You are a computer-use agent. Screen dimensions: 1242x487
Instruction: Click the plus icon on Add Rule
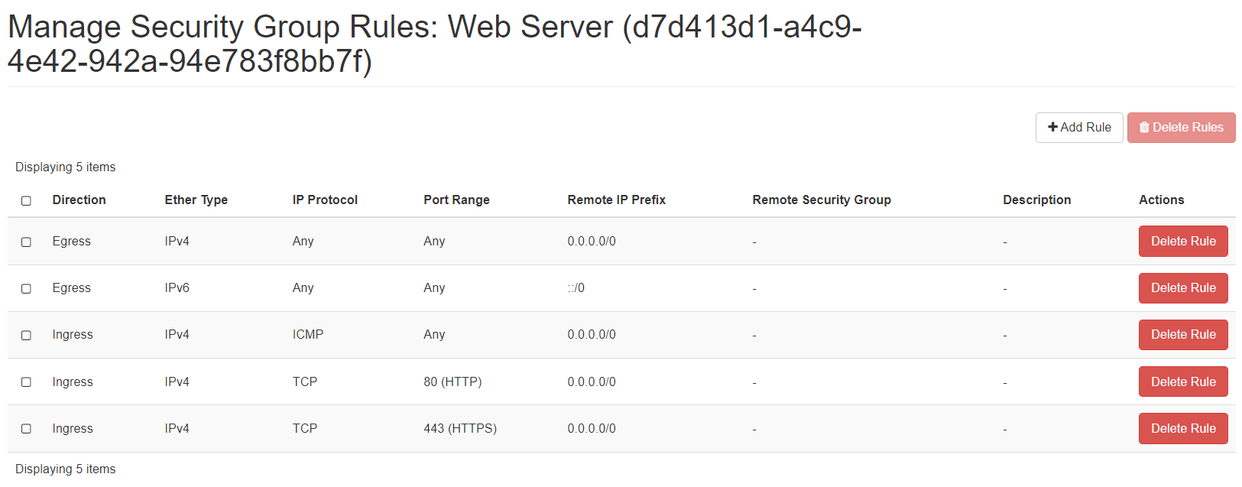pyautogui.click(x=1052, y=127)
